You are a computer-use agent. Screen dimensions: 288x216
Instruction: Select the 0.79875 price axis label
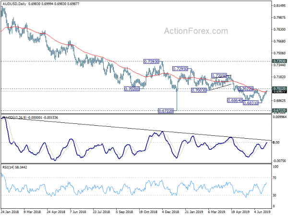click(279, 18)
